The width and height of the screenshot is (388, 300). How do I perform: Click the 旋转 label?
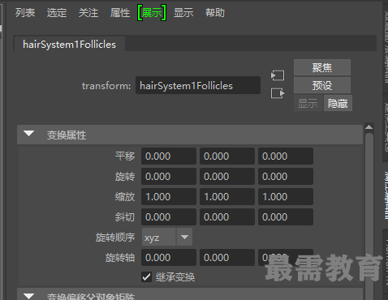125,177
